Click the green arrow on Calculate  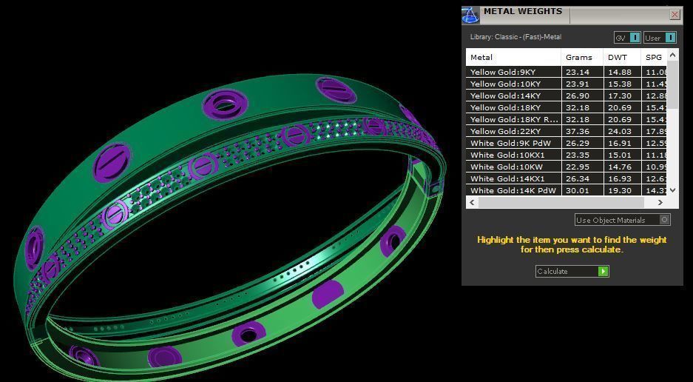603,272
